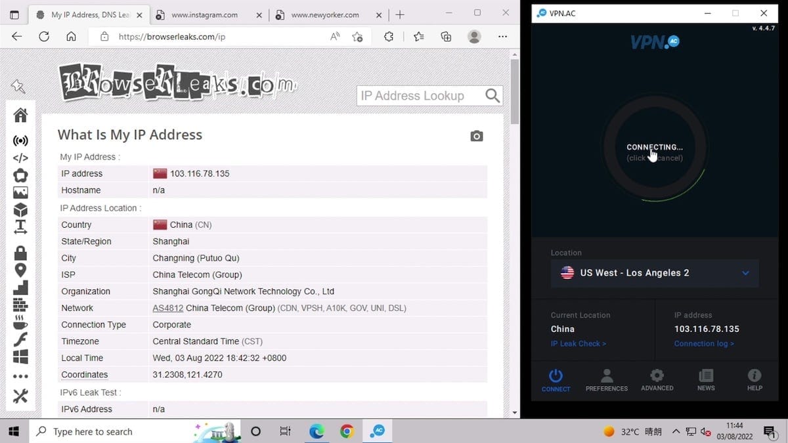788x443 pixels.
Task: Expand the US West - Los Angeles 2 location dropdown
Action: click(x=655, y=273)
